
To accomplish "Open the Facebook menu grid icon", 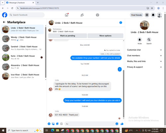I will coord(147,15).
